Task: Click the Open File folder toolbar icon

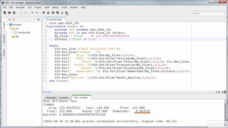Action: [9, 13]
